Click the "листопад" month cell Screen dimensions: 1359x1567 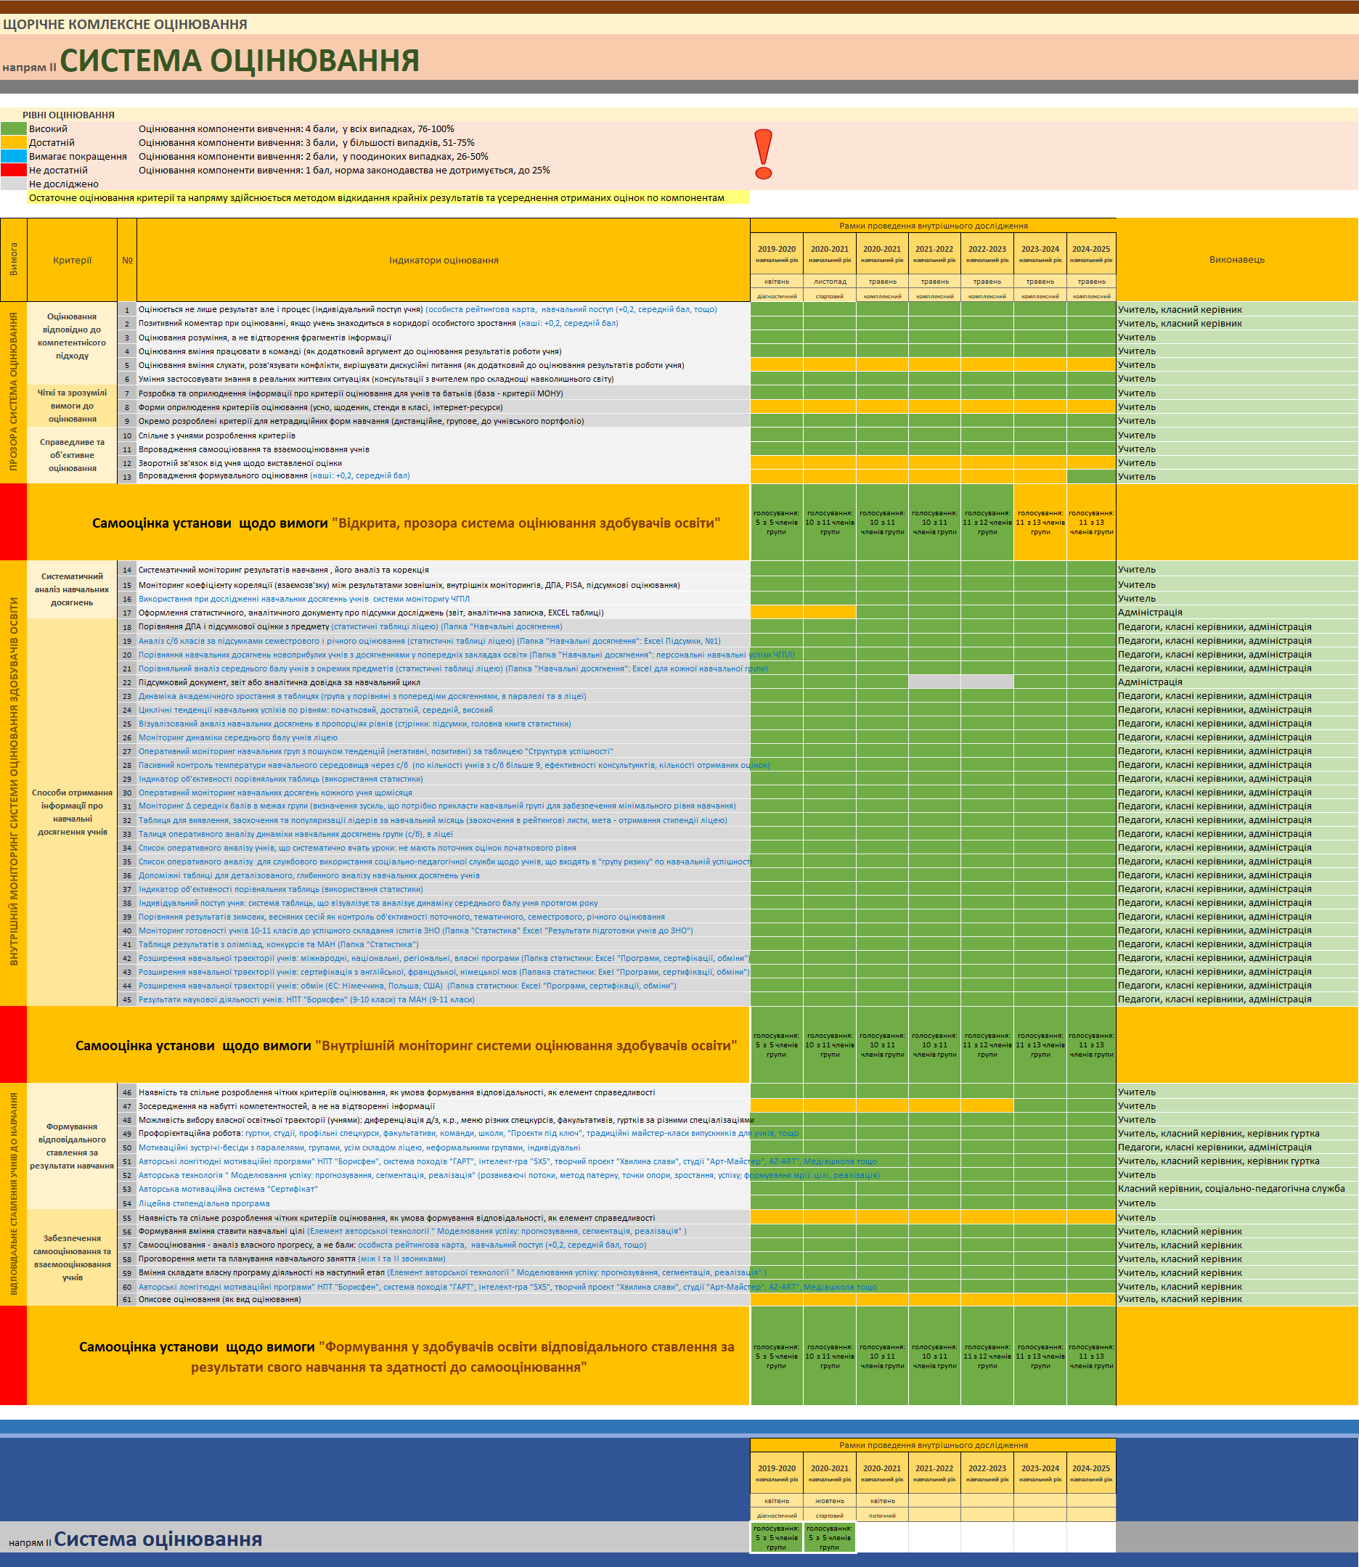tap(830, 282)
